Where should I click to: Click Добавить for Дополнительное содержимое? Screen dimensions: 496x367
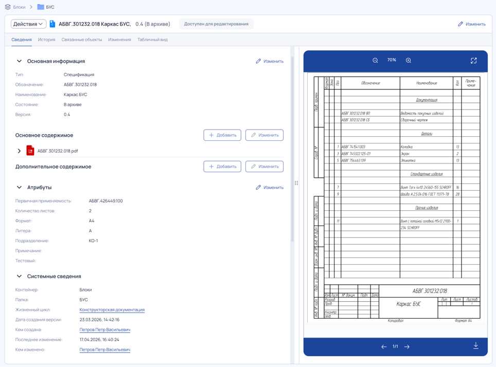(222, 167)
